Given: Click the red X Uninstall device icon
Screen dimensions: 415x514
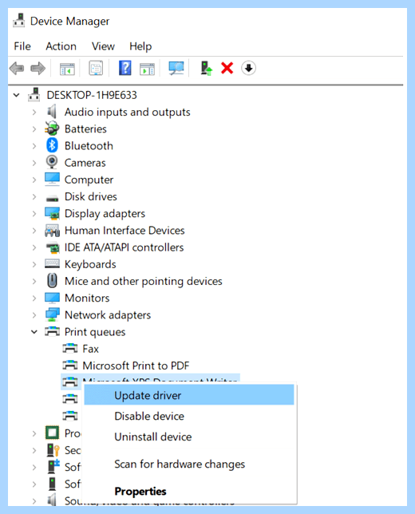Looking at the screenshot, I should (x=227, y=68).
